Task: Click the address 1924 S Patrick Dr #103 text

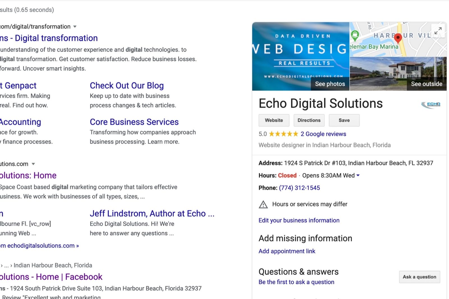Action: tap(359, 163)
